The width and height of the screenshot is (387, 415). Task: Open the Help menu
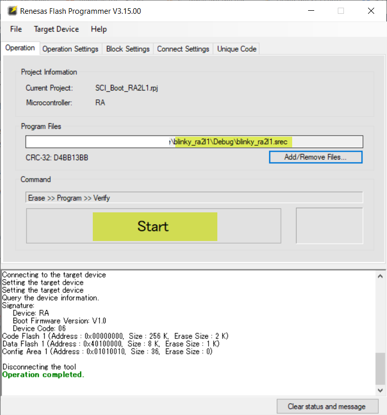click(99, 29)
